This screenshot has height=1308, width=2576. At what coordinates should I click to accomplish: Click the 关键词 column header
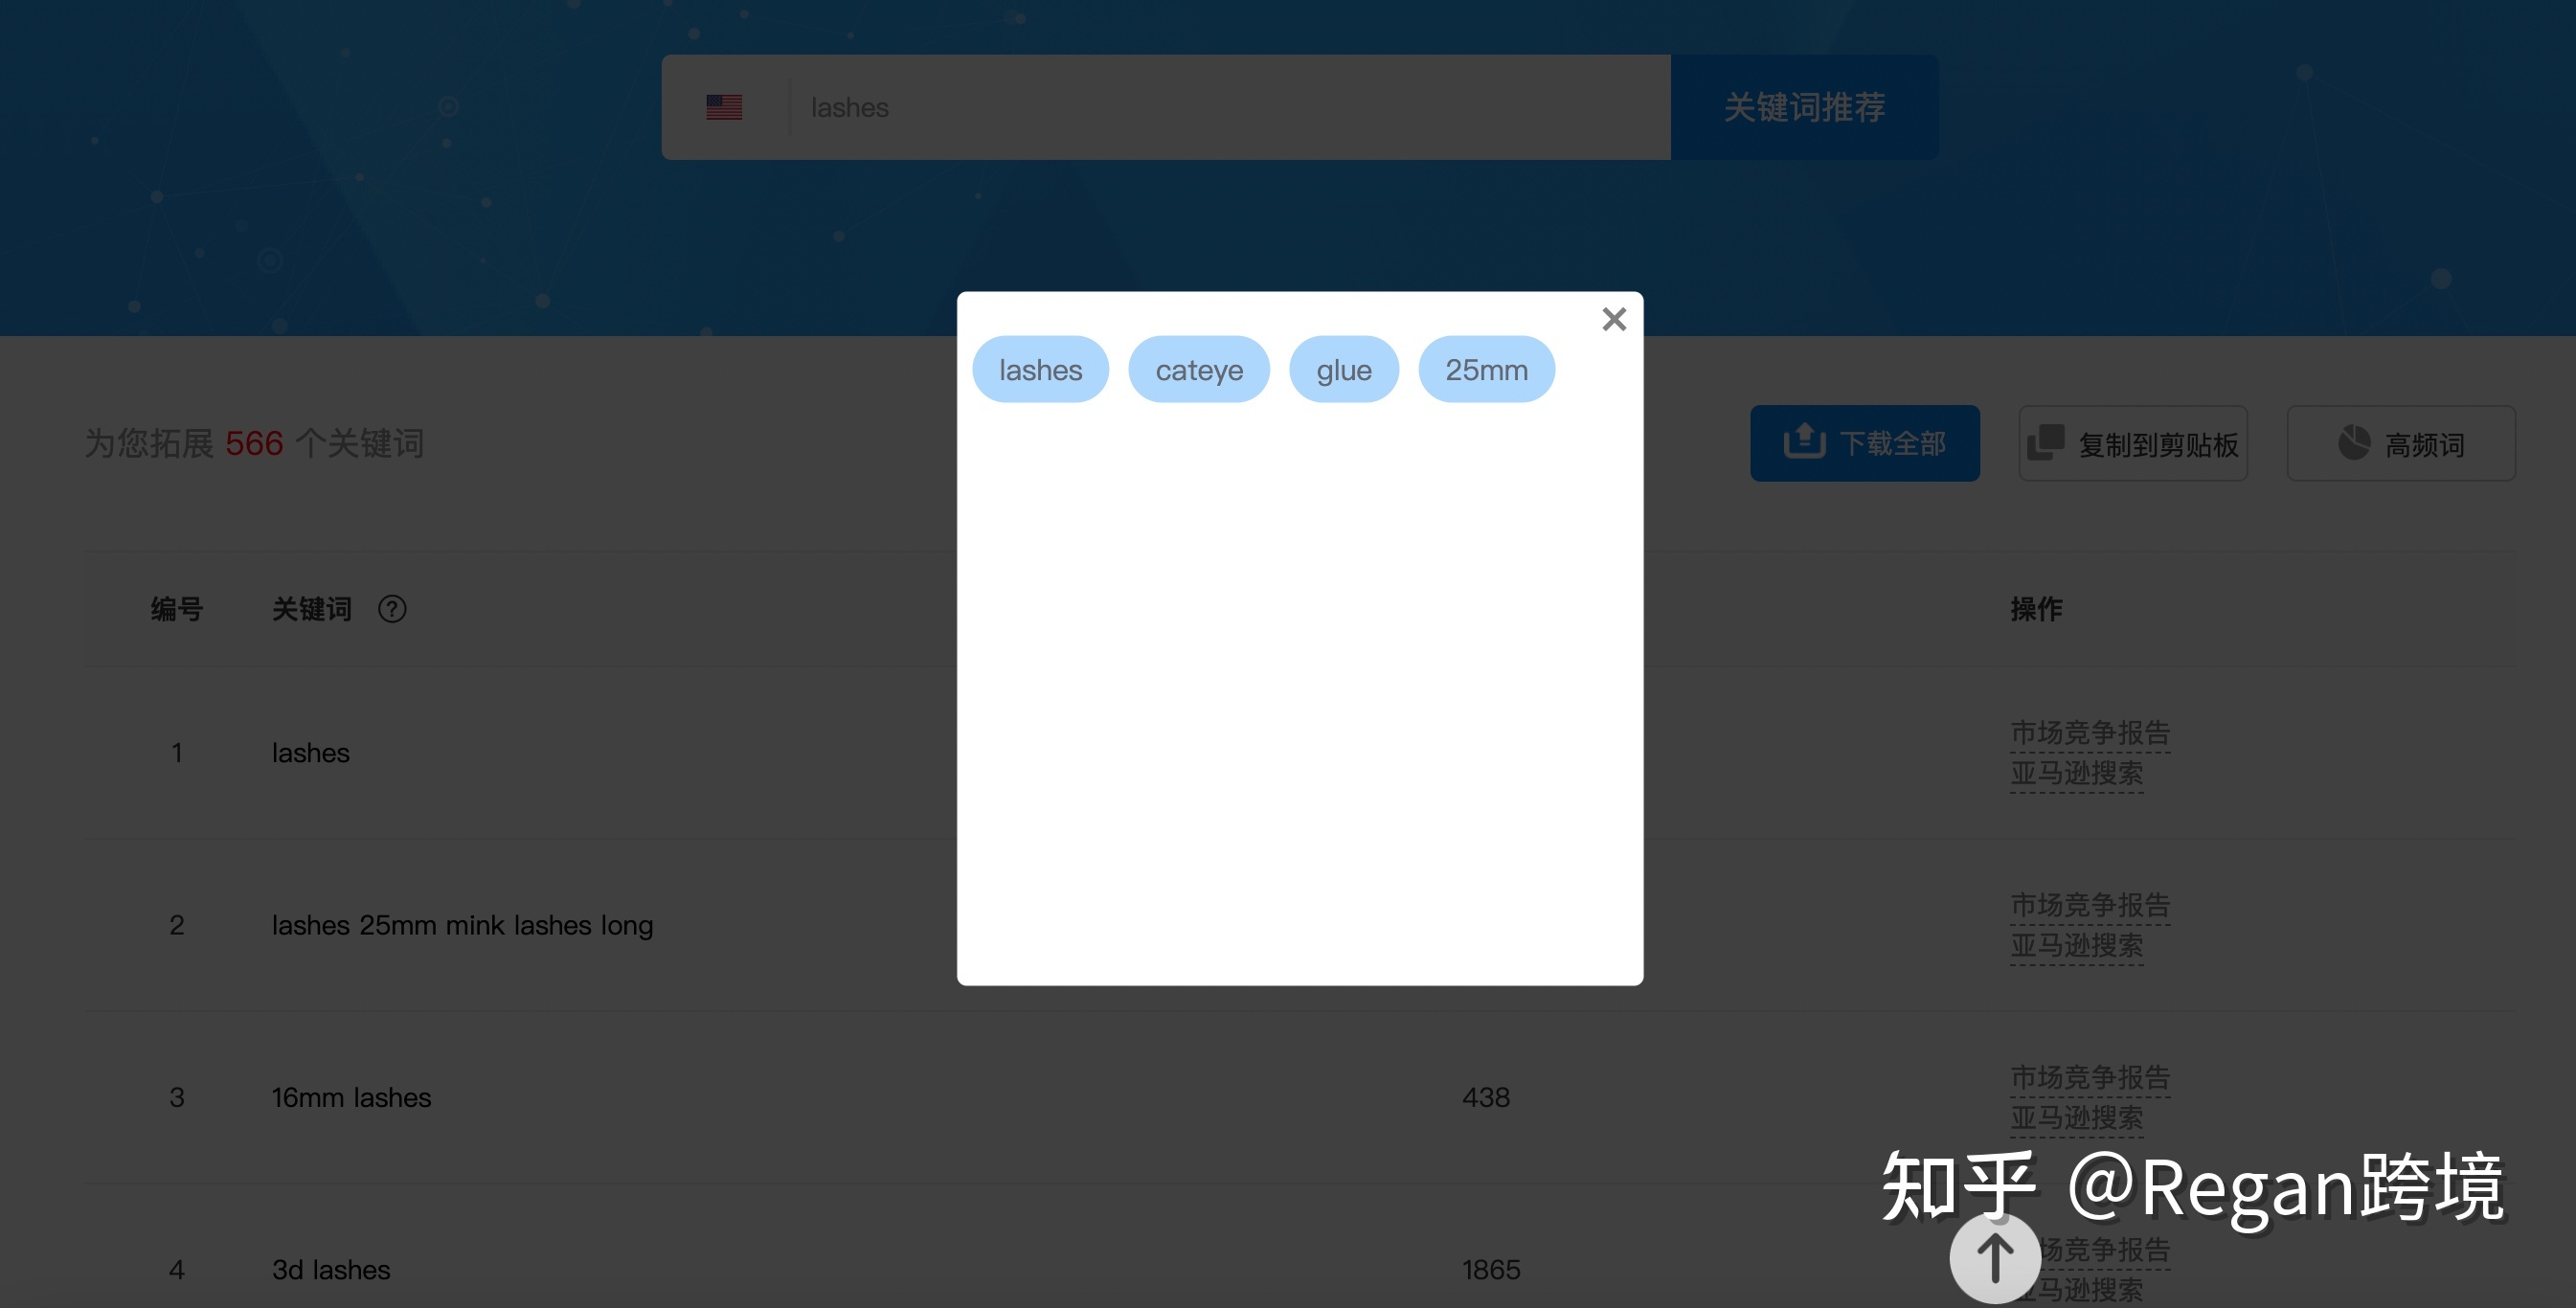[311, 609]
